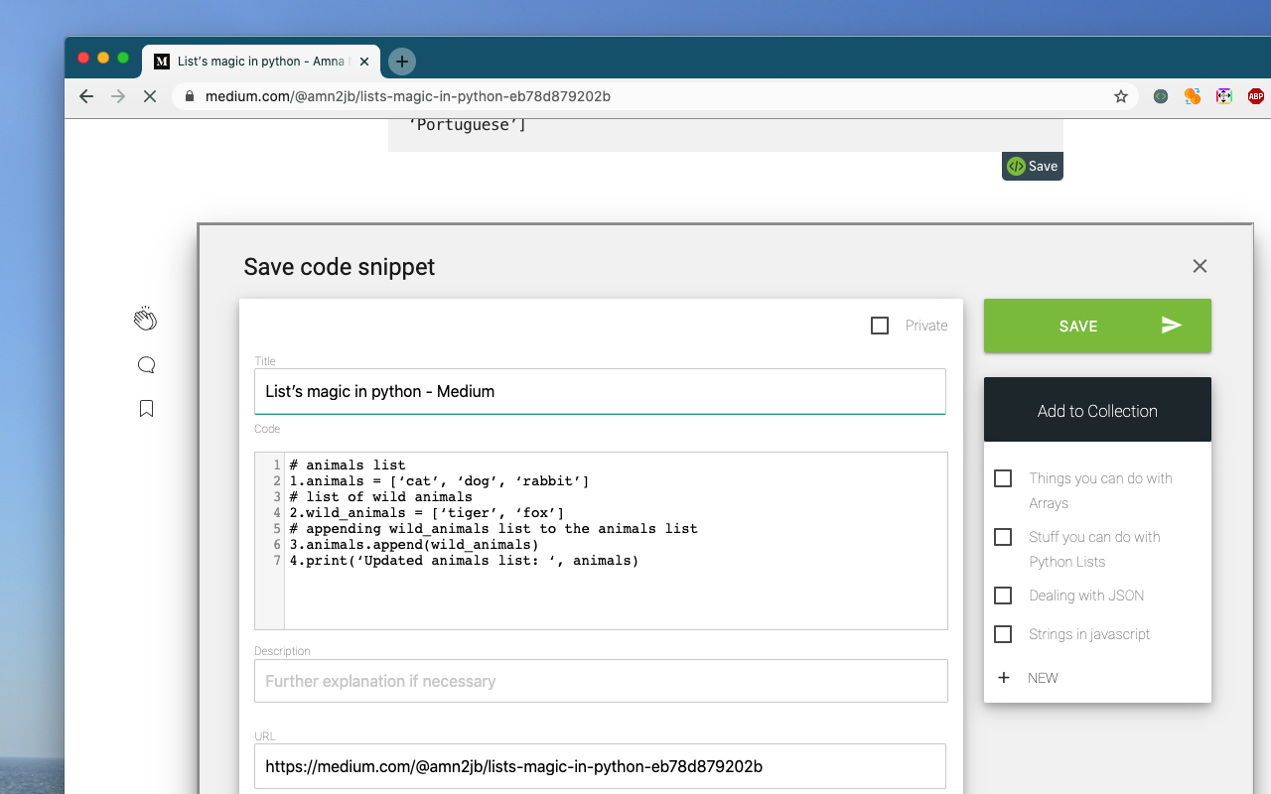Enable the Private checkbox for the snippet
Screen dimensions: 1271x794
click(879, 325)
